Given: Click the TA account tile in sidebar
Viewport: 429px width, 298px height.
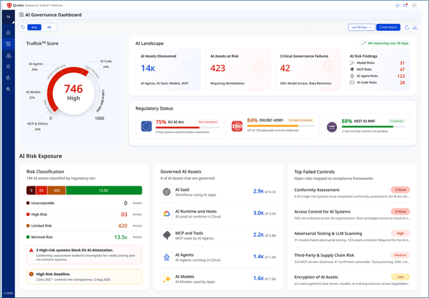Looking at the screenshot, I should (x=8, y=17).
